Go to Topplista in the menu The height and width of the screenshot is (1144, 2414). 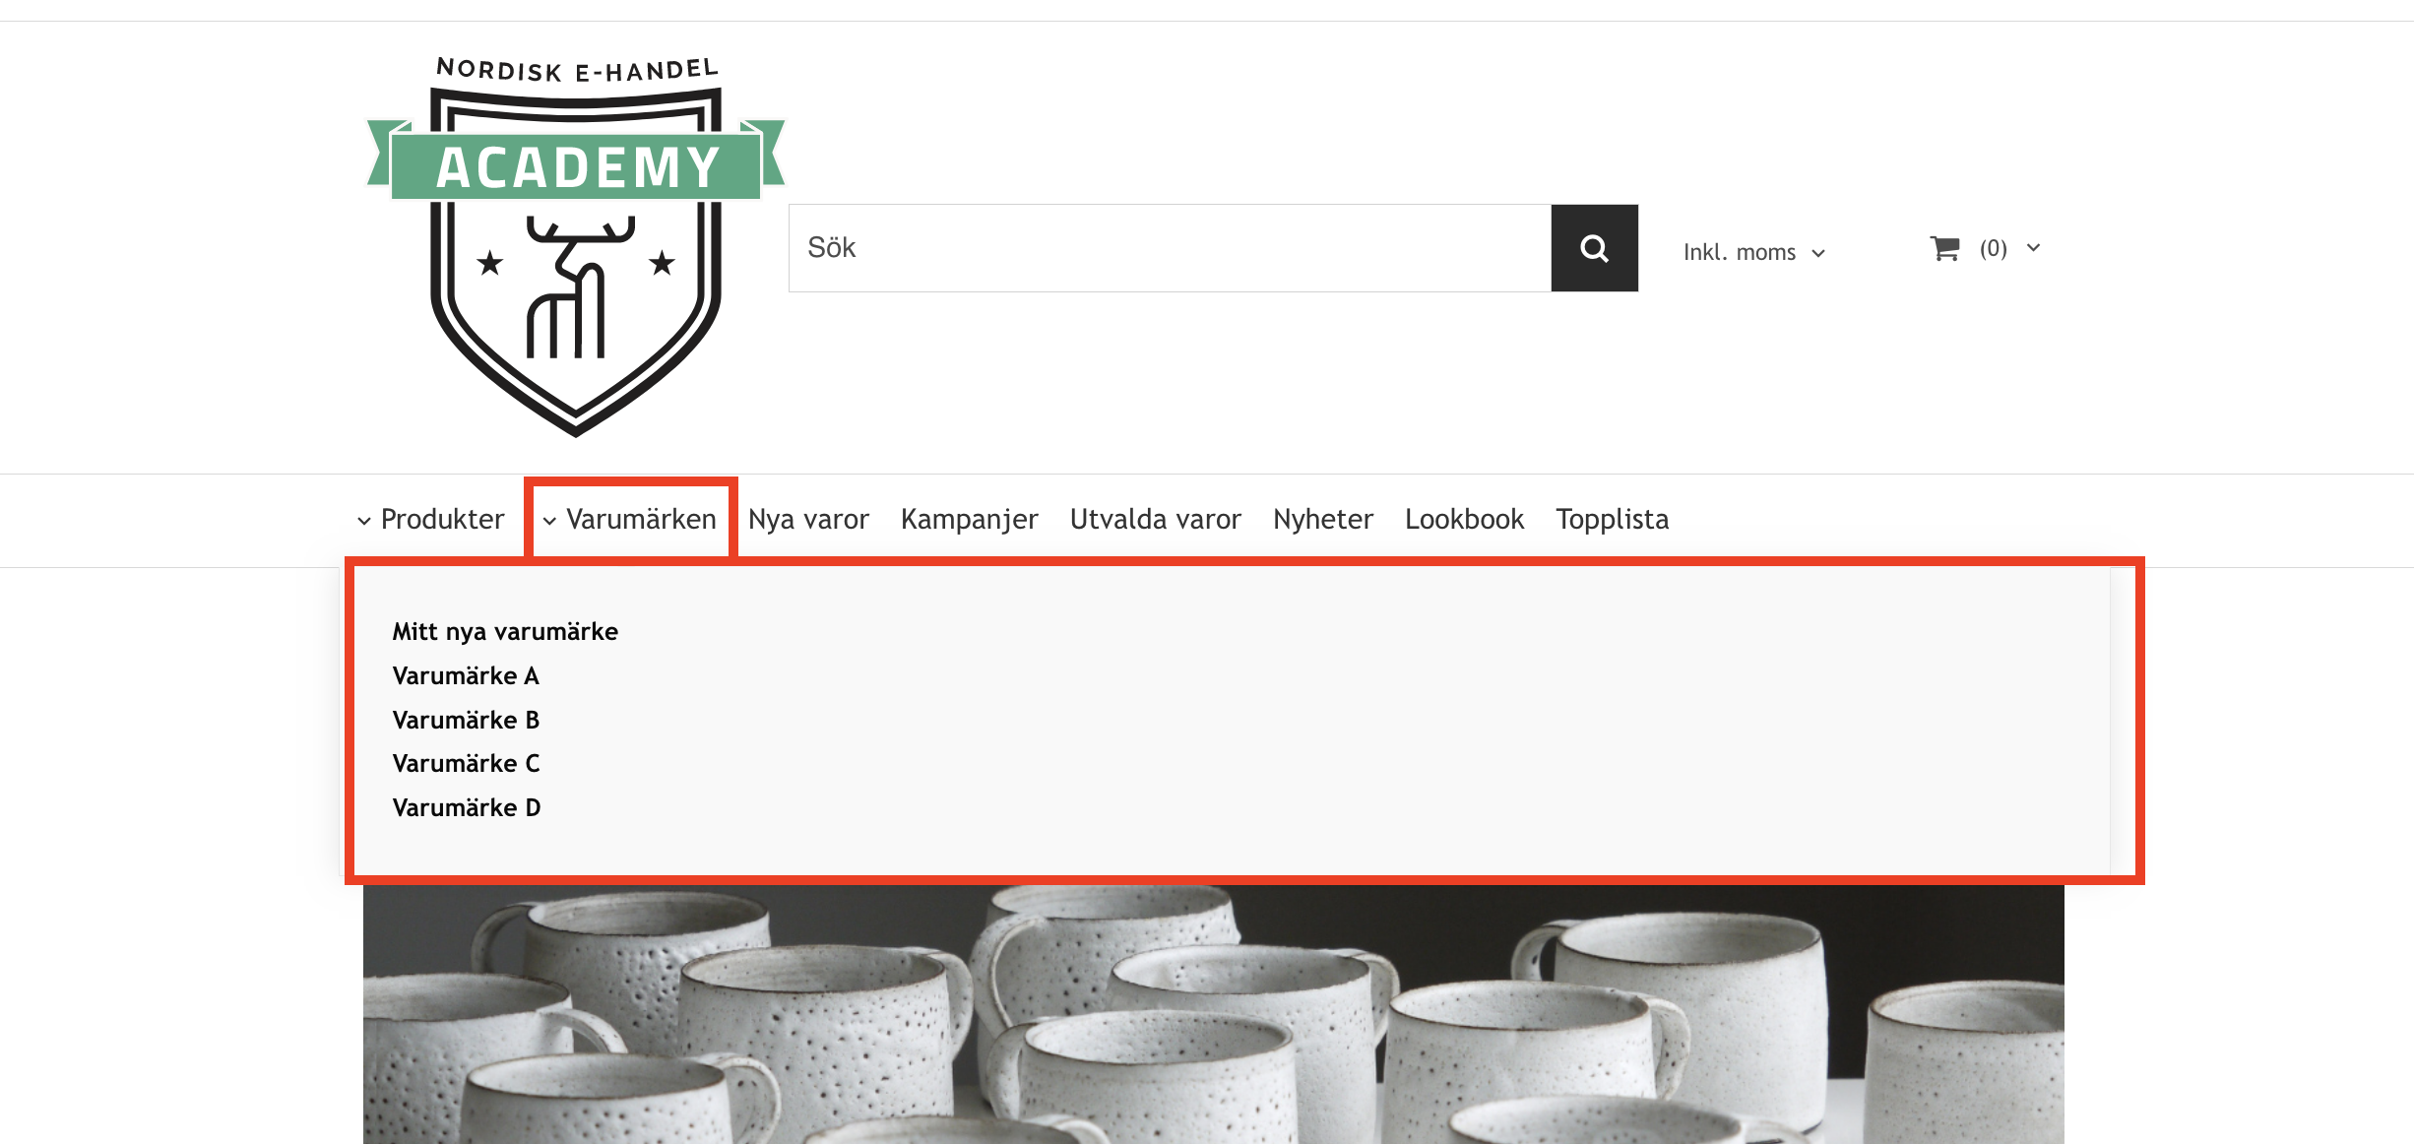click(1612, 519)
